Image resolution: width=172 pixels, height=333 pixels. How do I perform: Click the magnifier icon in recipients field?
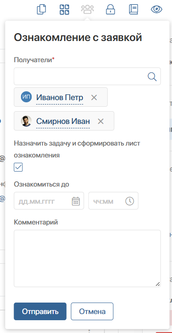[152, 76]
